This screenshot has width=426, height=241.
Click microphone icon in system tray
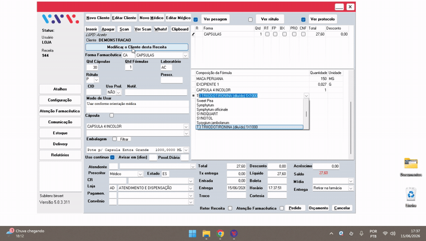(361, 233)
